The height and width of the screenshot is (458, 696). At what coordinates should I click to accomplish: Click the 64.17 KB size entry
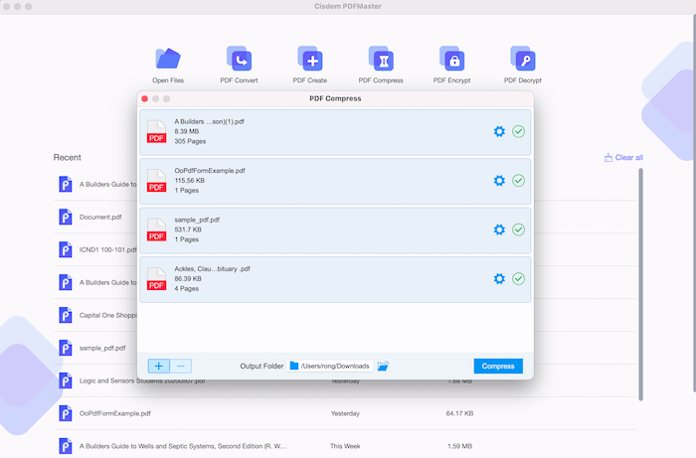click(459, 413)
